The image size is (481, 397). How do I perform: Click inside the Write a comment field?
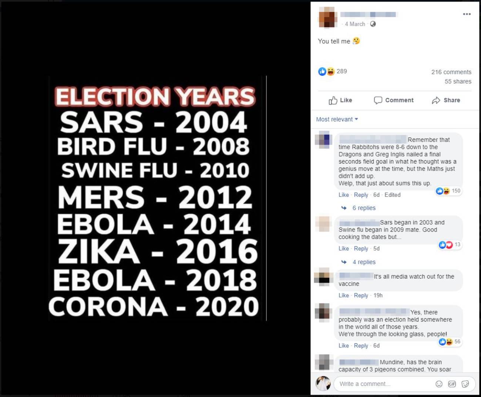(381, 384)
